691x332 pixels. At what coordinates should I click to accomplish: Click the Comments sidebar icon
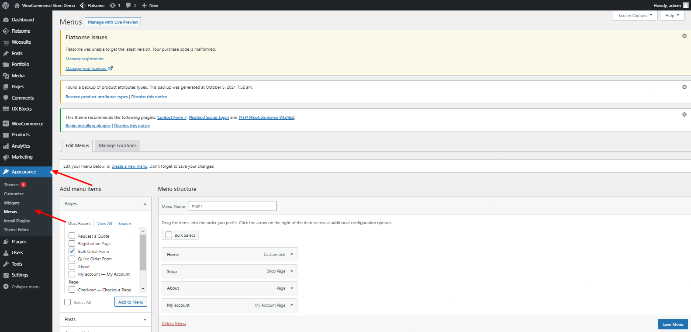pos(6,98)
